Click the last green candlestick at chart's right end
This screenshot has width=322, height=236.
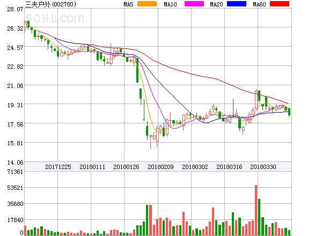click(289, 112)
